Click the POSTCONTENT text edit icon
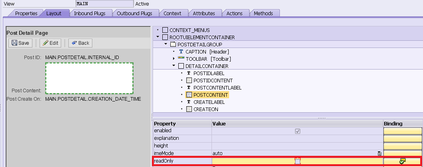The width and height of the screenshot is (423, 167). click(x=189, y=95)
